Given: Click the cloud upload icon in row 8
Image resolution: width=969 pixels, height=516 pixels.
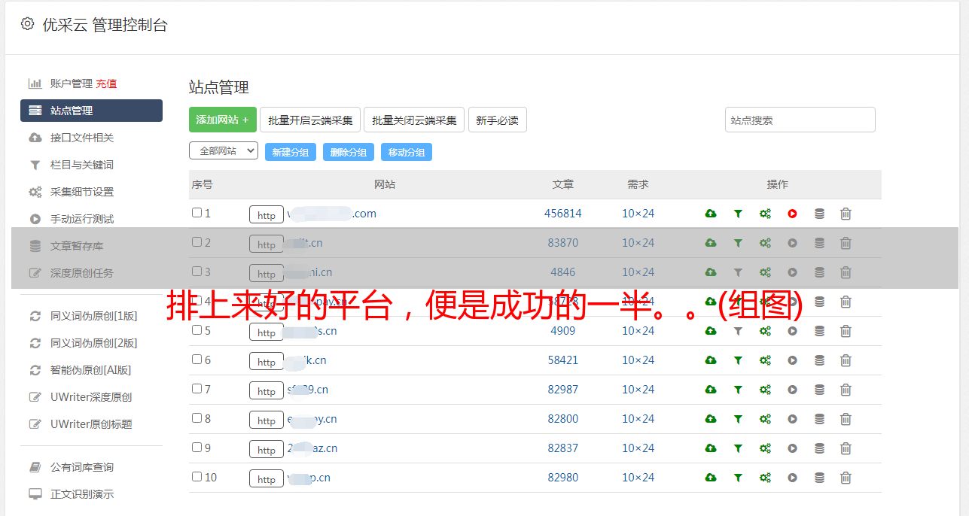Looking at the screenshot, I should (711, 419).
